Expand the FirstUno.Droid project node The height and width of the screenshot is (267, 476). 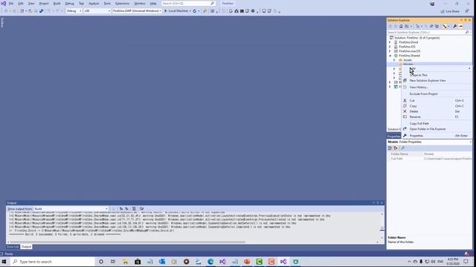tap(390, 42)
